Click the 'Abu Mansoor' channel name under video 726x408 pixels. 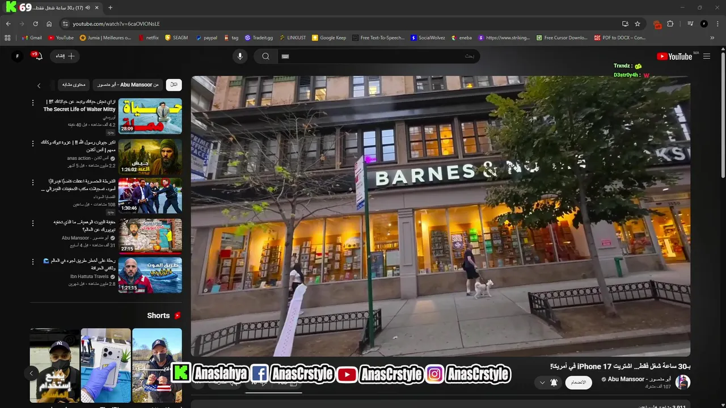(x=640, y=379)
